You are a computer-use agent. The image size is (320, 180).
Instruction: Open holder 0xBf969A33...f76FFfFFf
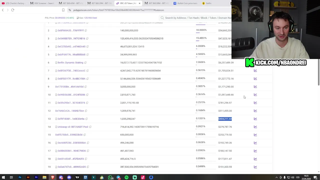click(x=71, y=30)
